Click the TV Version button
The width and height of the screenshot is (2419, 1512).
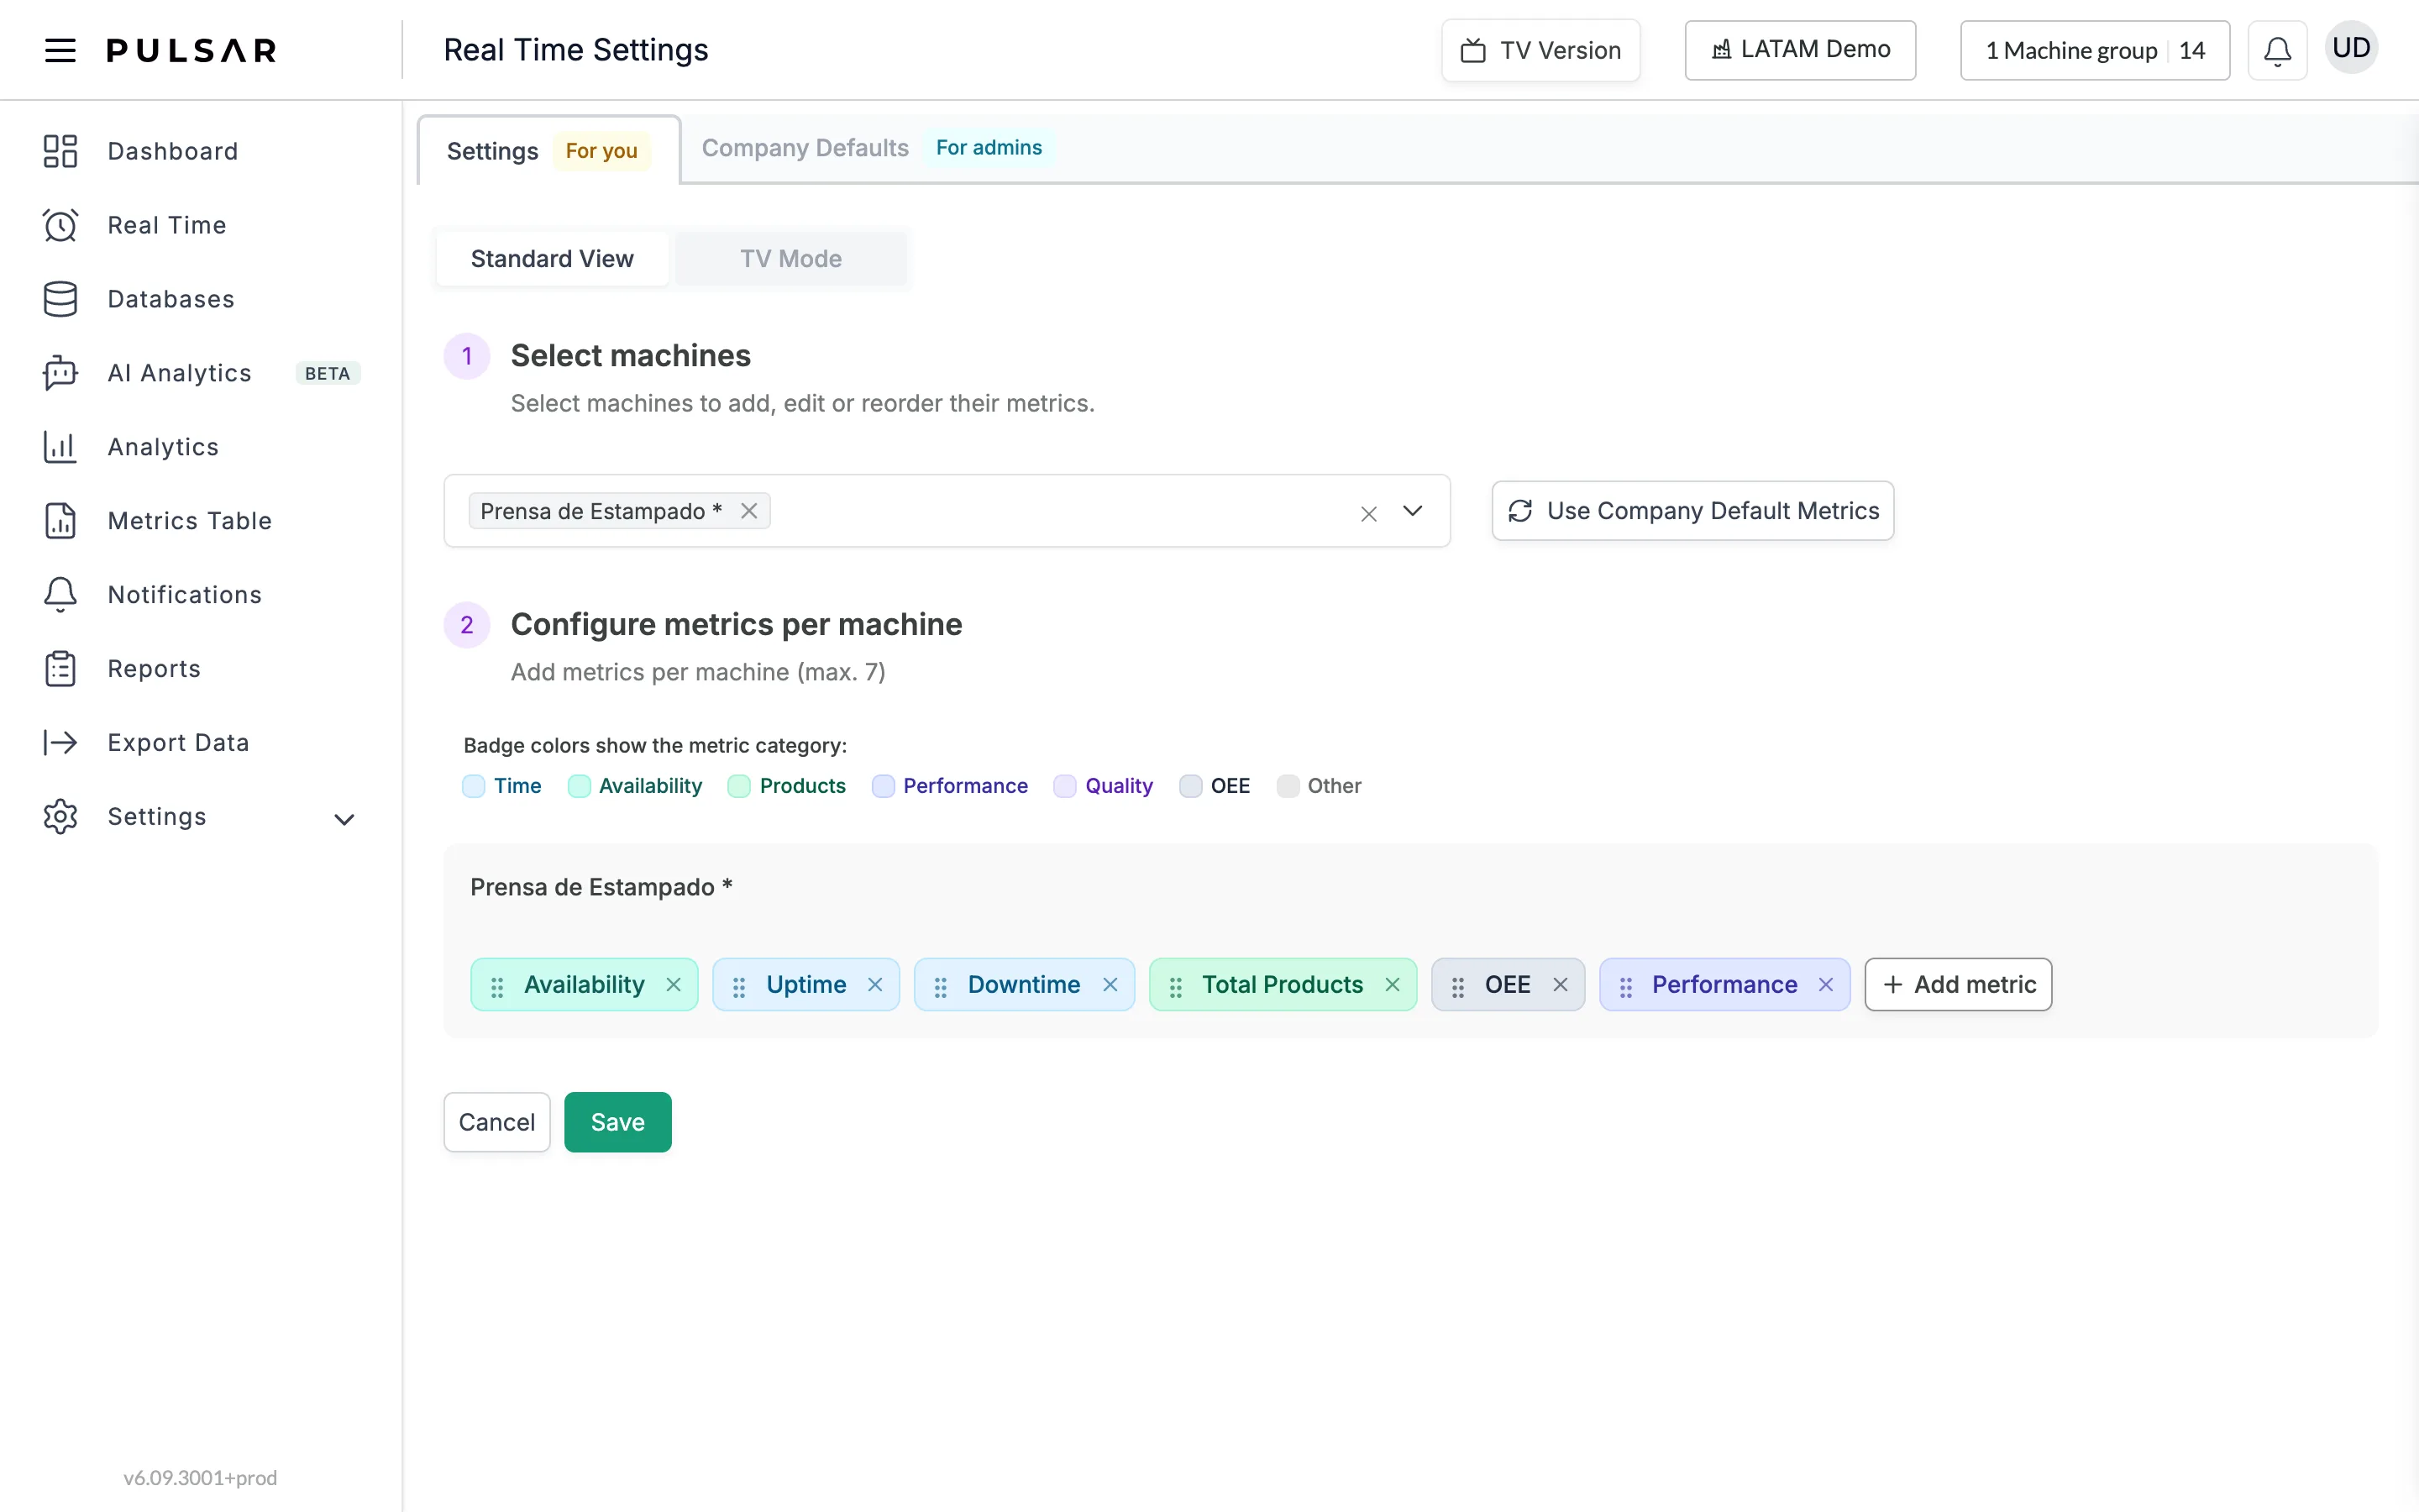(x=1540, y=50)
